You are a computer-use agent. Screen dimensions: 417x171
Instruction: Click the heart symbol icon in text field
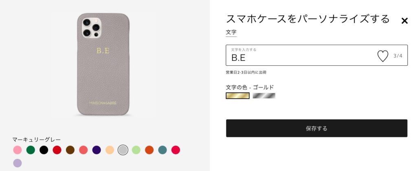pyautogui.click(x=383, y=56)
